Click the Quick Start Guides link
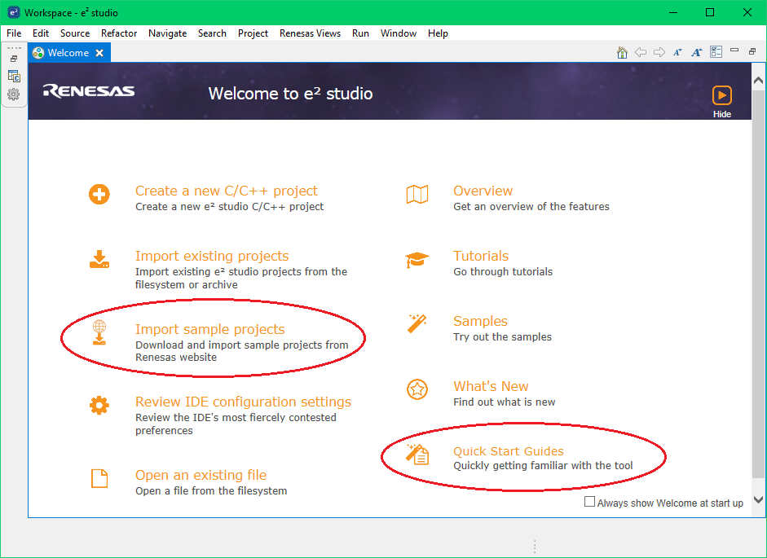The height and width of the screenshot is (558, 767). click(509, 451)
